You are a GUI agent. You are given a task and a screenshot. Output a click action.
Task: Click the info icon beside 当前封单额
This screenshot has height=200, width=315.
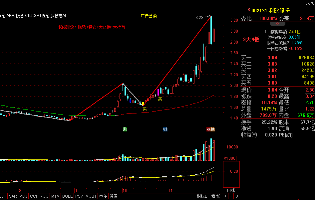point(265,32)
